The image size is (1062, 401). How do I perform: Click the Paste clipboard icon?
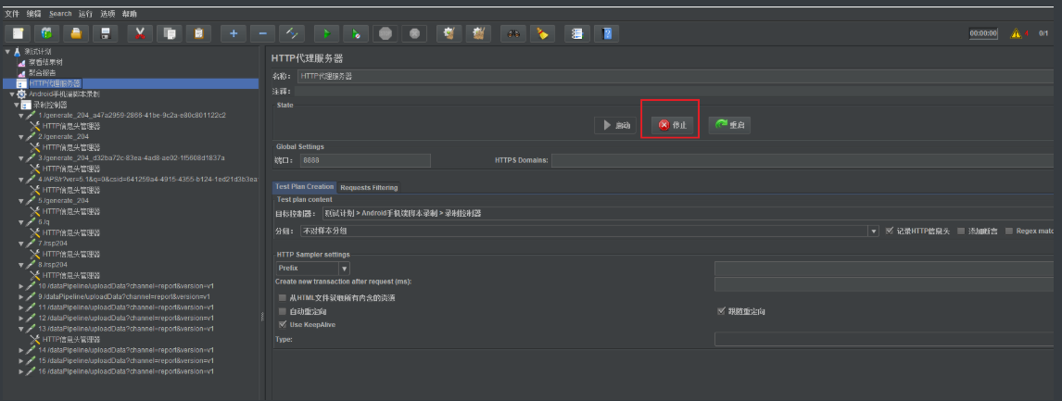(x=198, y=33)
